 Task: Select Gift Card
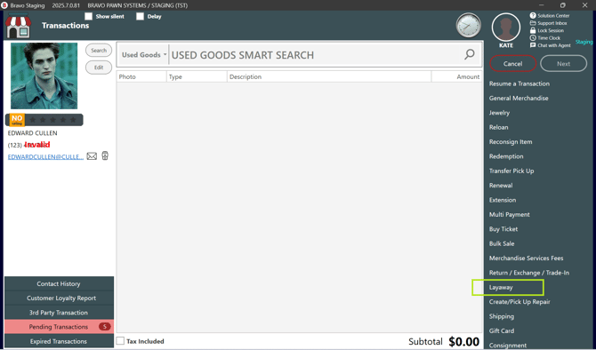click(502, 330)
